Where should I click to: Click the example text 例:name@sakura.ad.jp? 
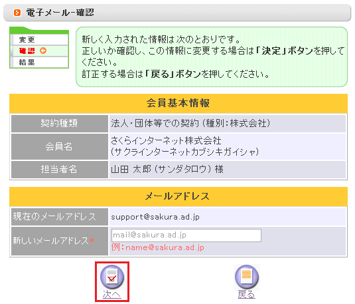coord(157,247)
